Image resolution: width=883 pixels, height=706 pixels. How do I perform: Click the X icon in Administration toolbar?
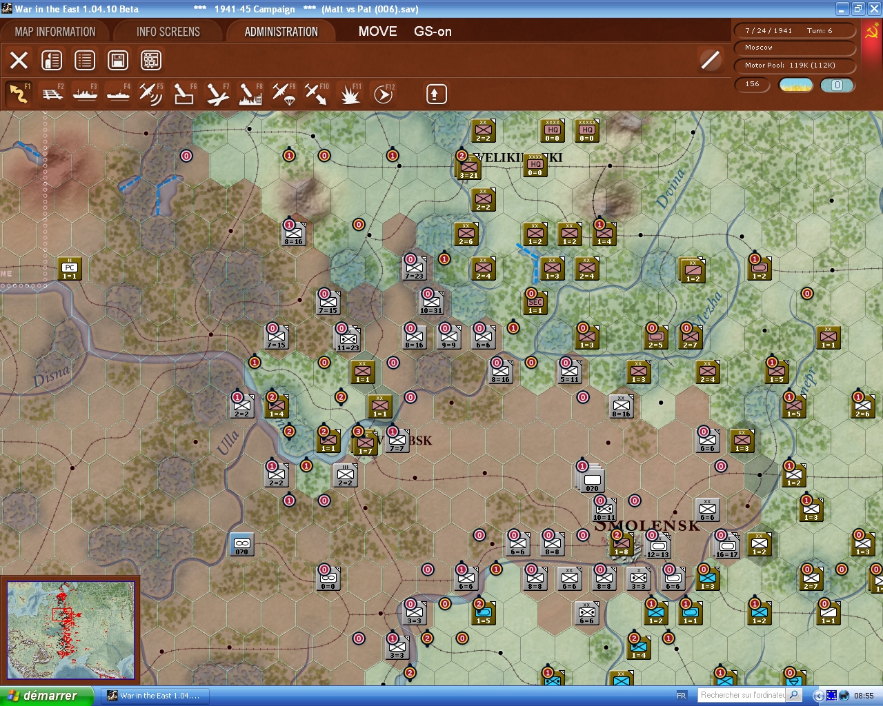[19, 60]
